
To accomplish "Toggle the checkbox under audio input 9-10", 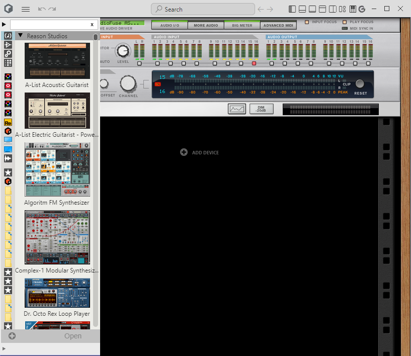I will coord(215,63).
